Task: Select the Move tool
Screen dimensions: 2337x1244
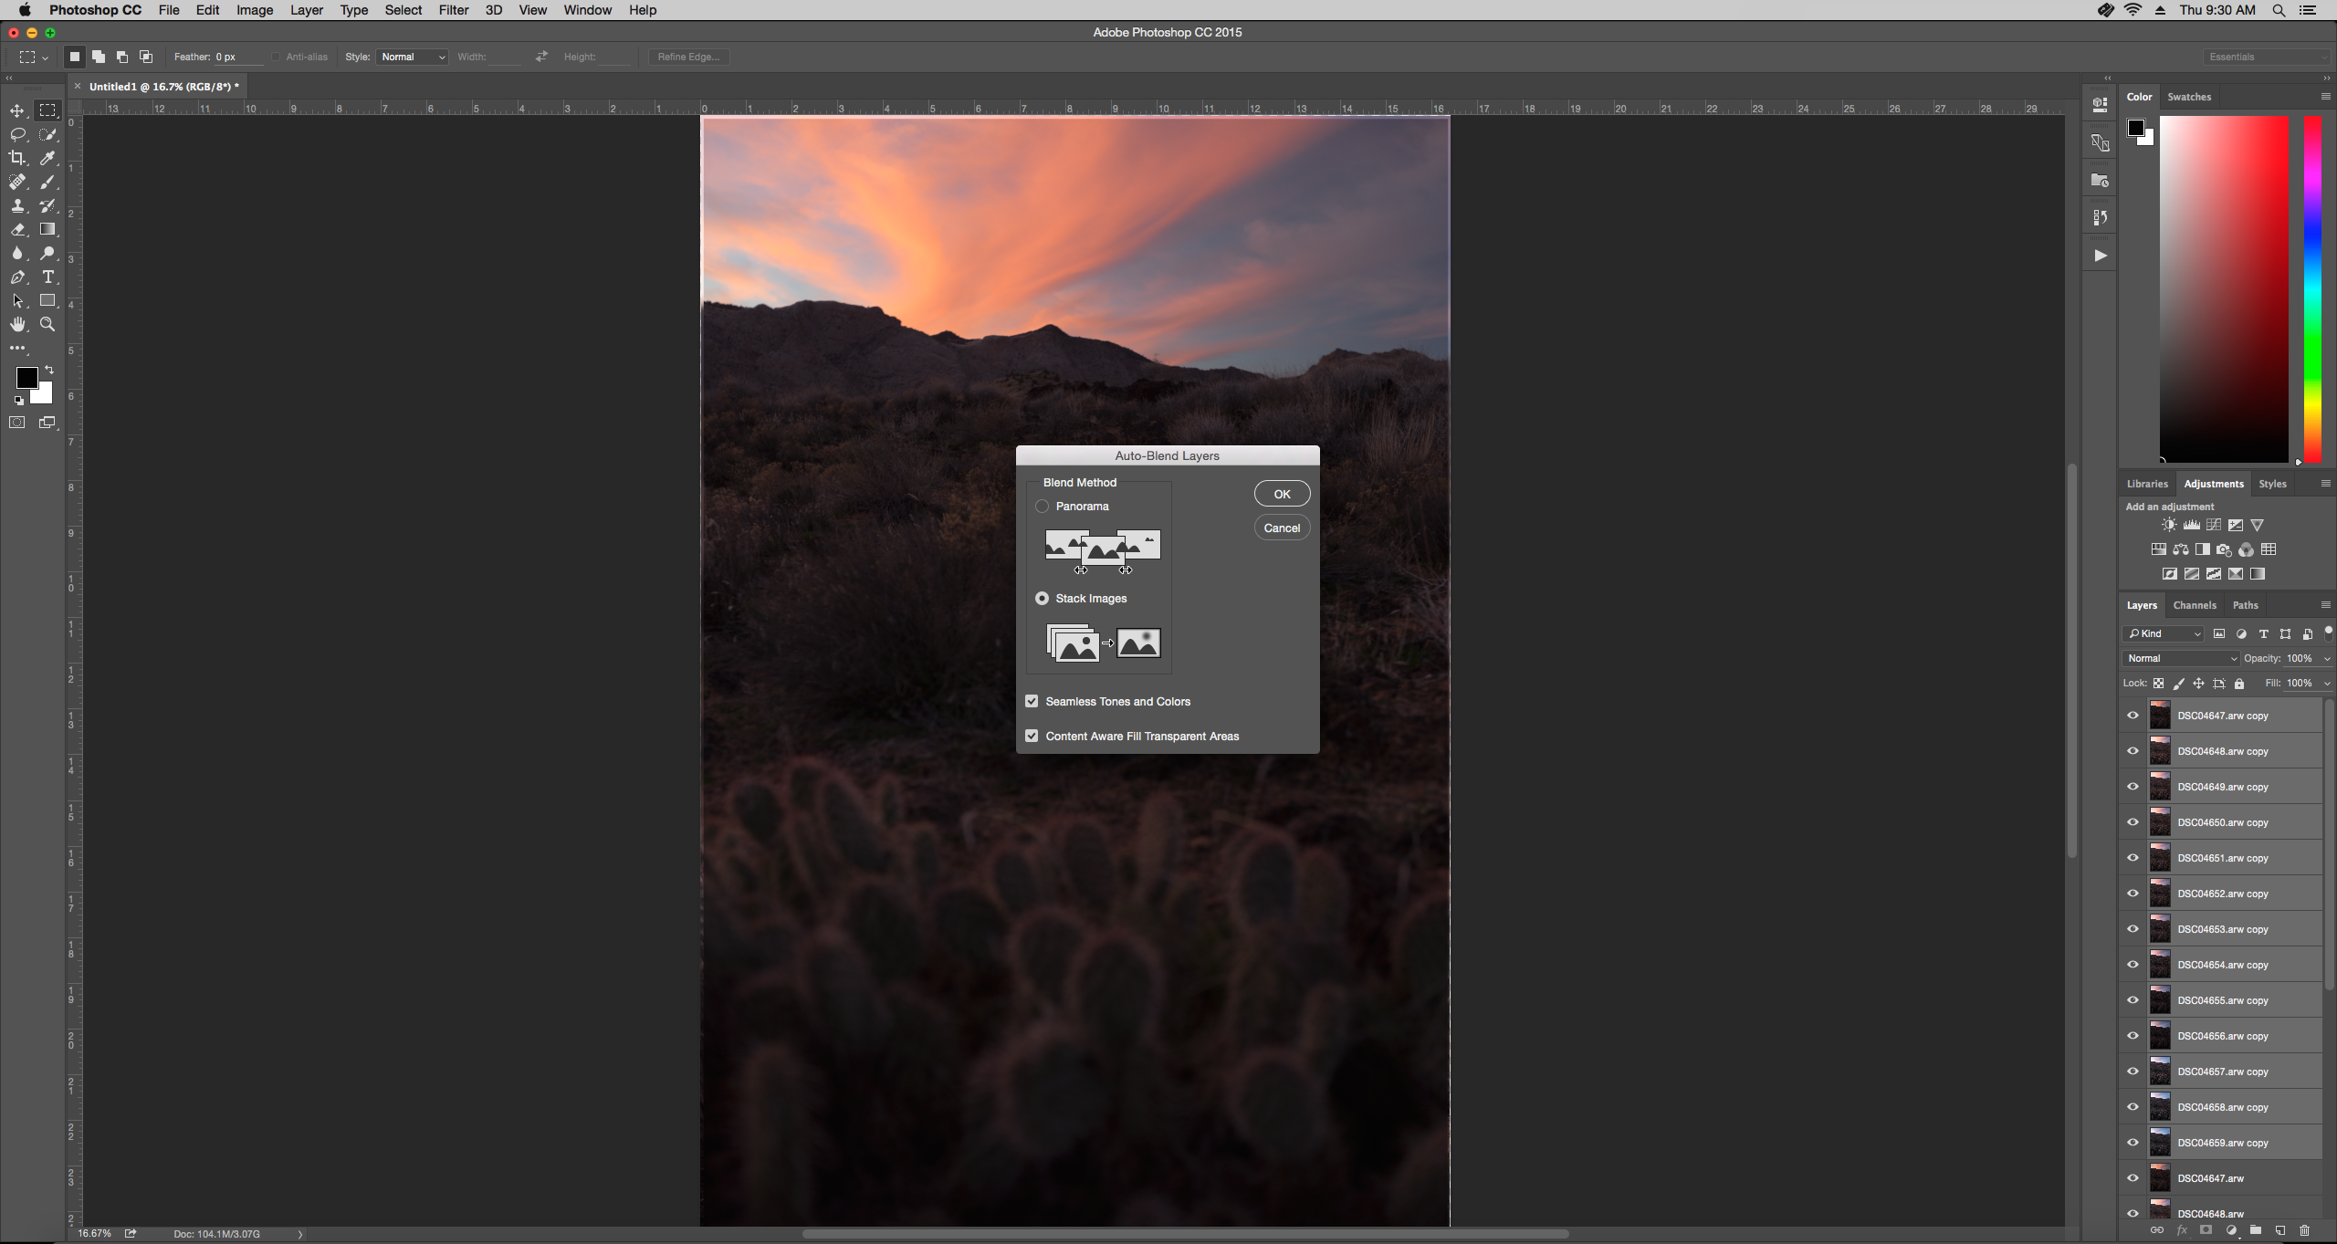Action: coord(17,110)
